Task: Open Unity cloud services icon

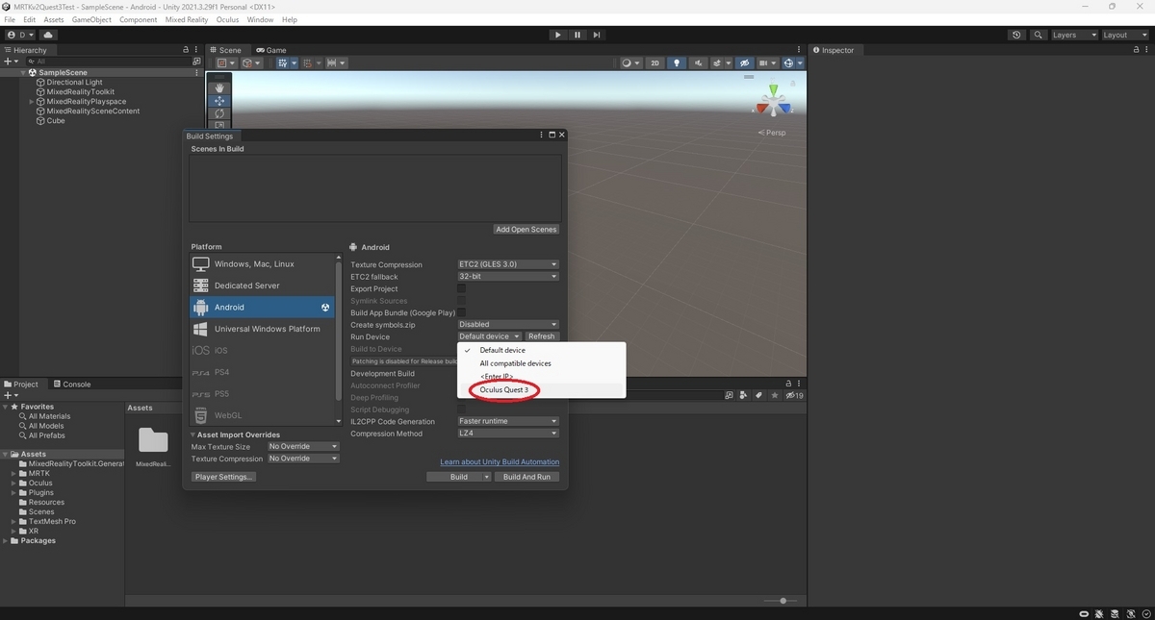Action: [x=48, y=35]
